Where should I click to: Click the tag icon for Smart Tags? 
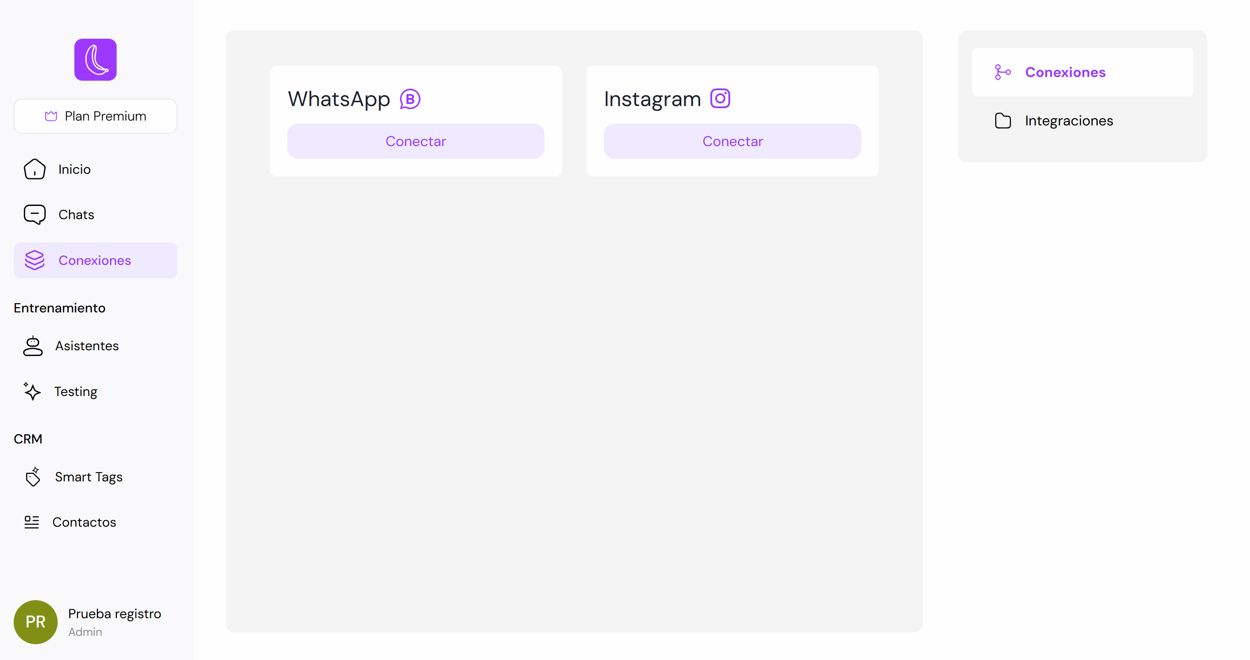(33, 477)
